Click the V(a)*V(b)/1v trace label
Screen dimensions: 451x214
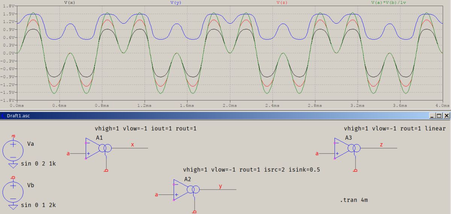coord(389,3)
